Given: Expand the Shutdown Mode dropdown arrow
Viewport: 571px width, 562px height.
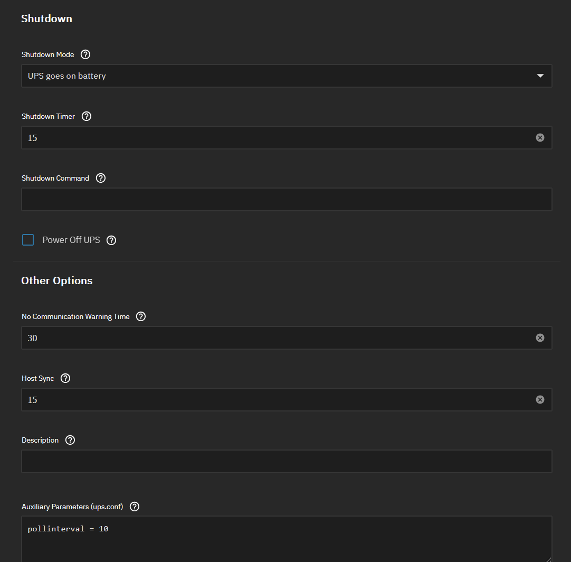Looking at the screenshot, I should point(540,76).
